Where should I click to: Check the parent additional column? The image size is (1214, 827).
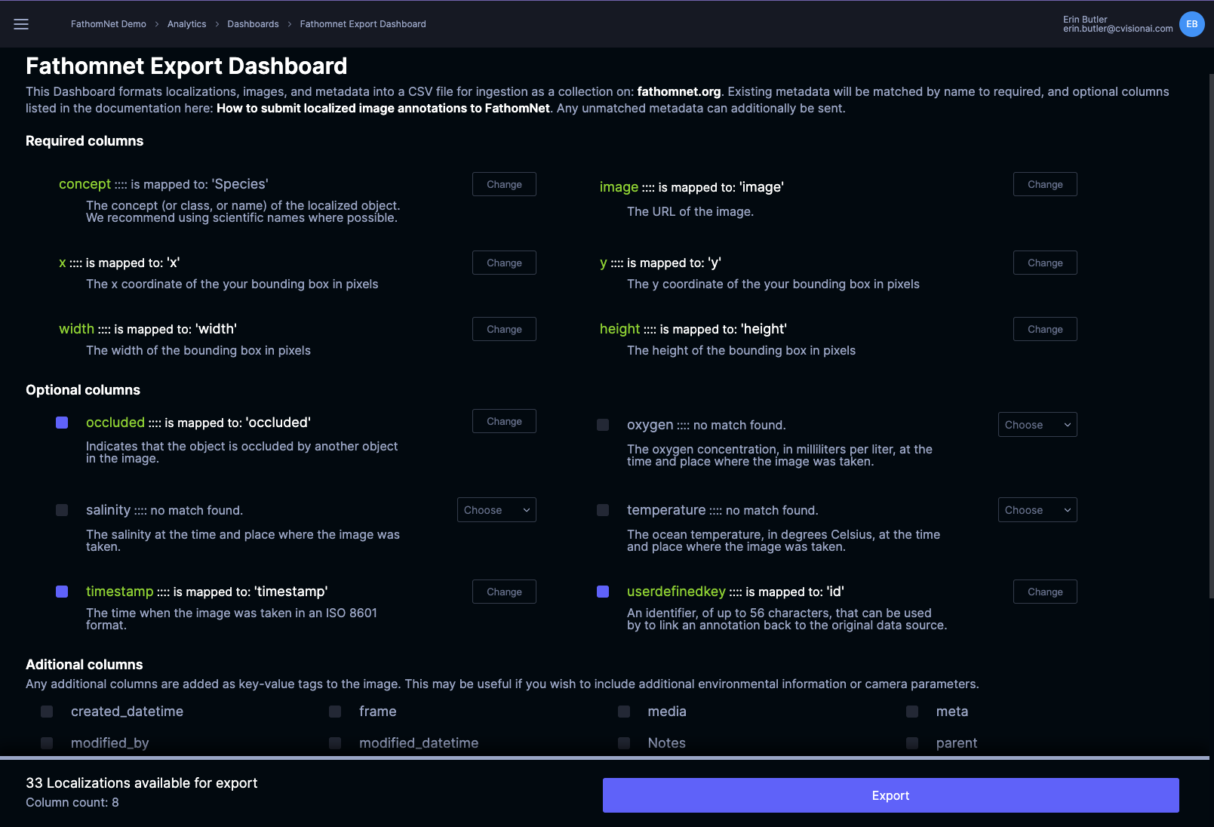(912, 743)
